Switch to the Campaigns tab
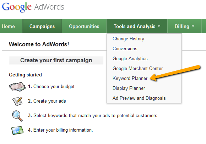Image resolution: width=206 pixels, height=144 pixels. pos(42,26)
